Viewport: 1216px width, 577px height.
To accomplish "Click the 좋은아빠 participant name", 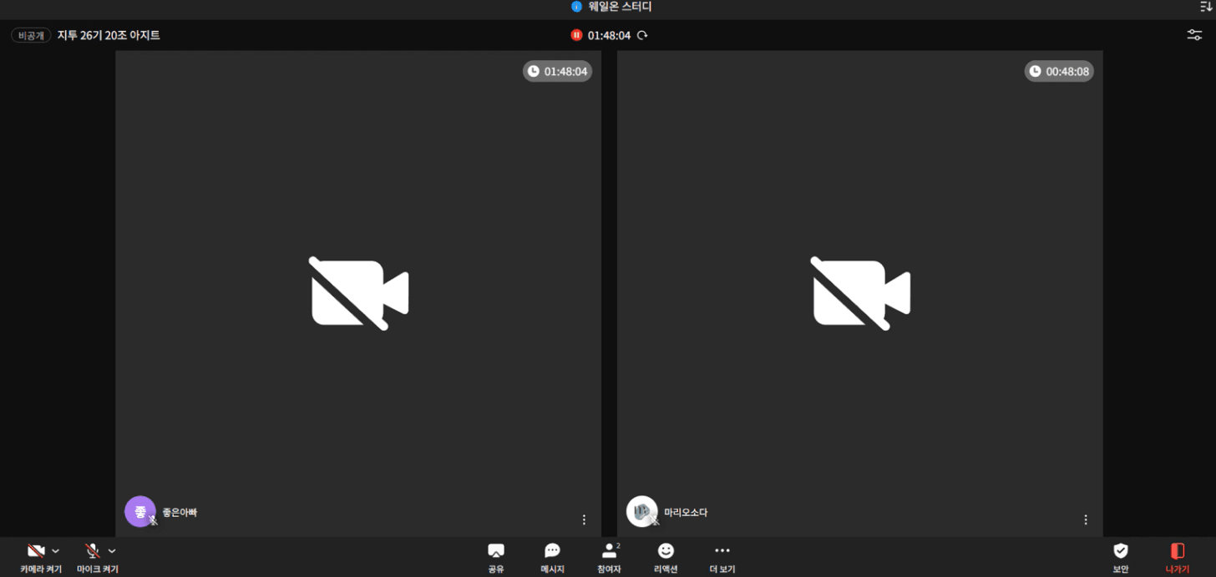I will pyautogui.click(x=180, y=513).
